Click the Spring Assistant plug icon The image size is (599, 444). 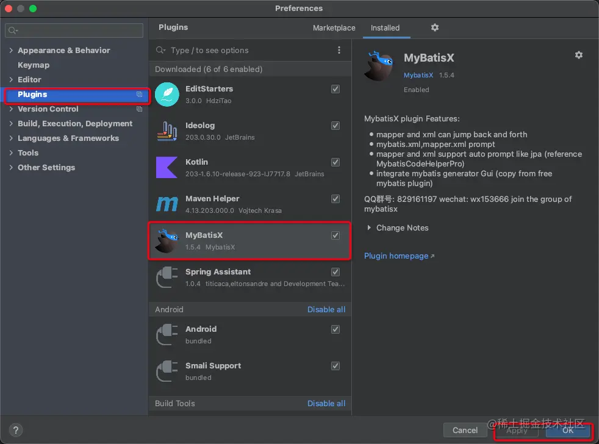(167, 277)
